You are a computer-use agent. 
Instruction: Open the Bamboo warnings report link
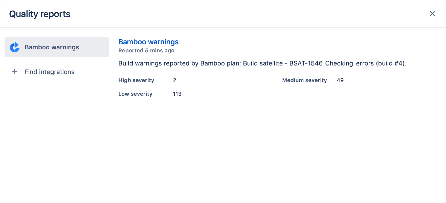click(x=148, y=42)
